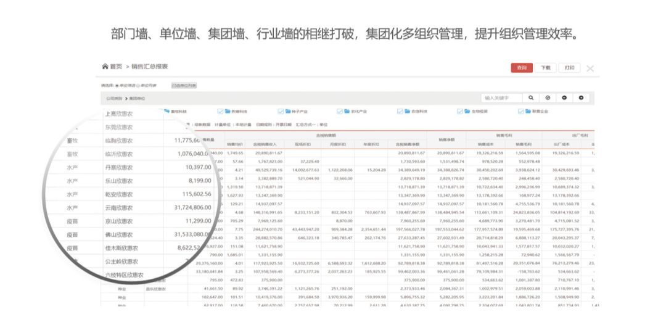The height and width of the screenshot is (322, 666).
Task: Click the cell showing 8,870.00
Action: tap(345, 220)
